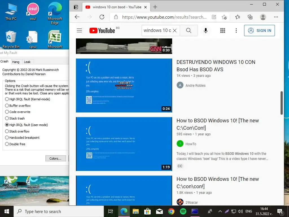The height and width of the screenshot is (217, 289).
Task: Open File Explorer from the taskbar
Action: 136,211
